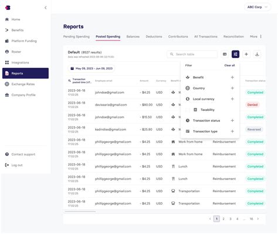Open the column view settings icon
This screenshot has height=234, width=278.
point(225,54)
